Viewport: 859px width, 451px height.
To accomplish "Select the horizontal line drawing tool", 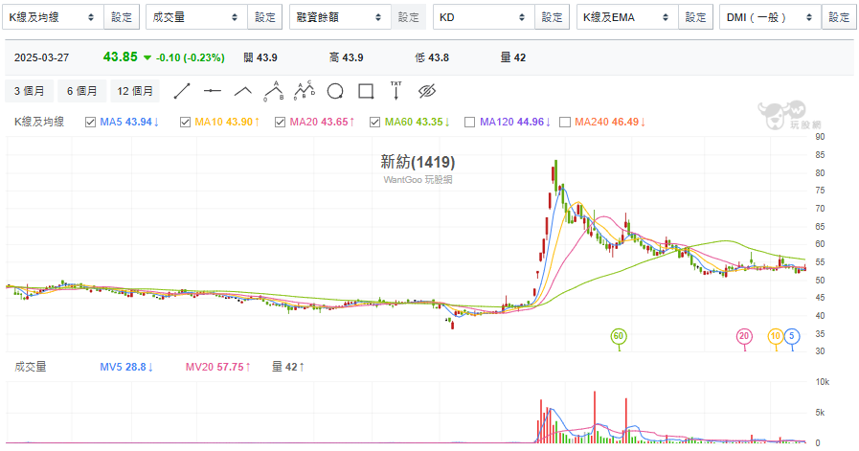I will 213,92.
